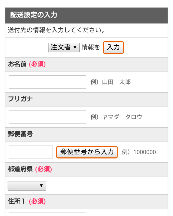This screenshot has width=173, height=216.
Task: Click the 住所1 label
Action: (x=17, y=201)
